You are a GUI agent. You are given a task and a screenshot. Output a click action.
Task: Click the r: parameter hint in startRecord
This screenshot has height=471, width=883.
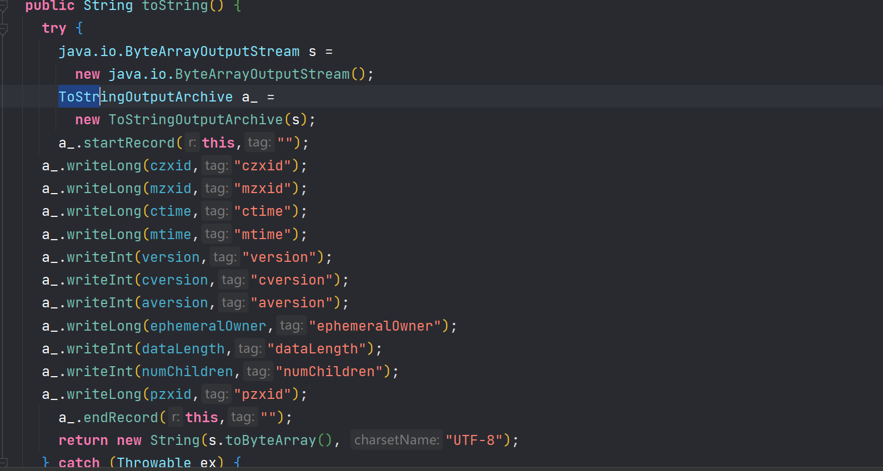click(192, 143)
